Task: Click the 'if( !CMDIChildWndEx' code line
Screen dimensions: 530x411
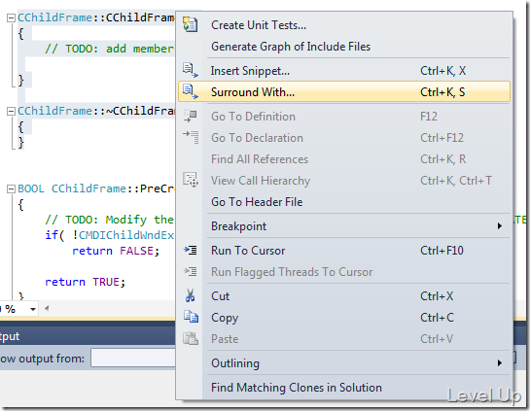Action: 110,235
